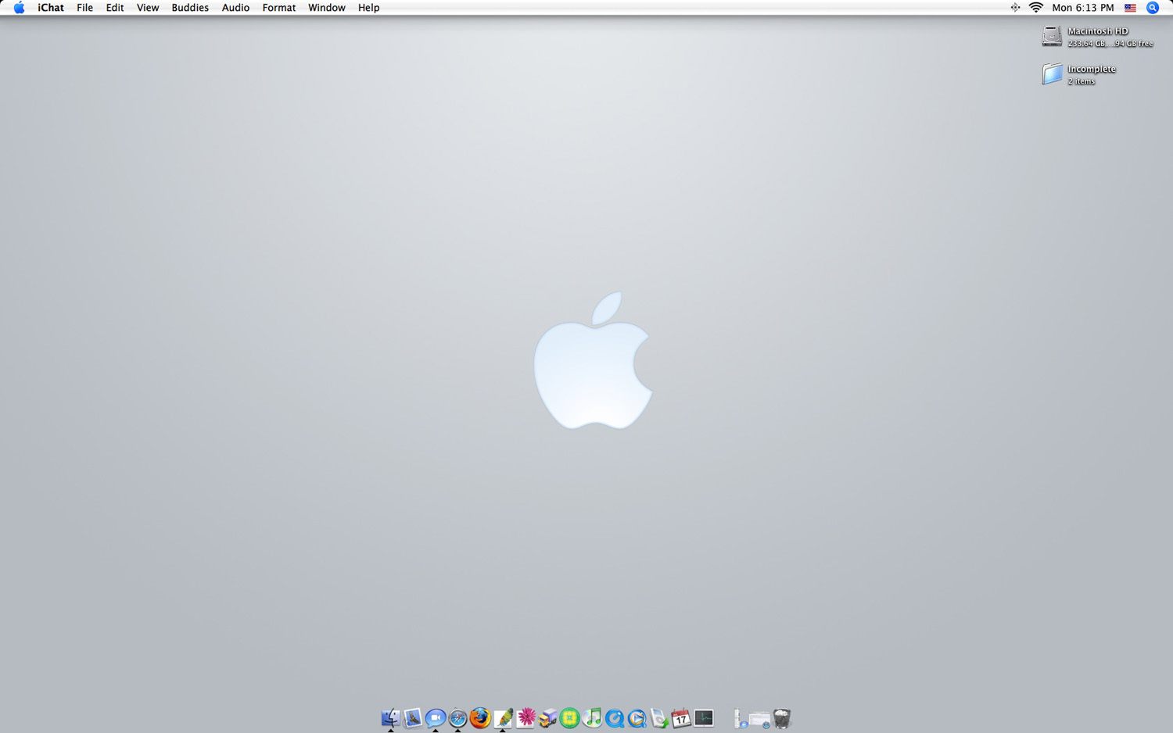Open Finder from the Dock
The width and height of the screenshot is (1173, 733).
[x=390, y=718]
